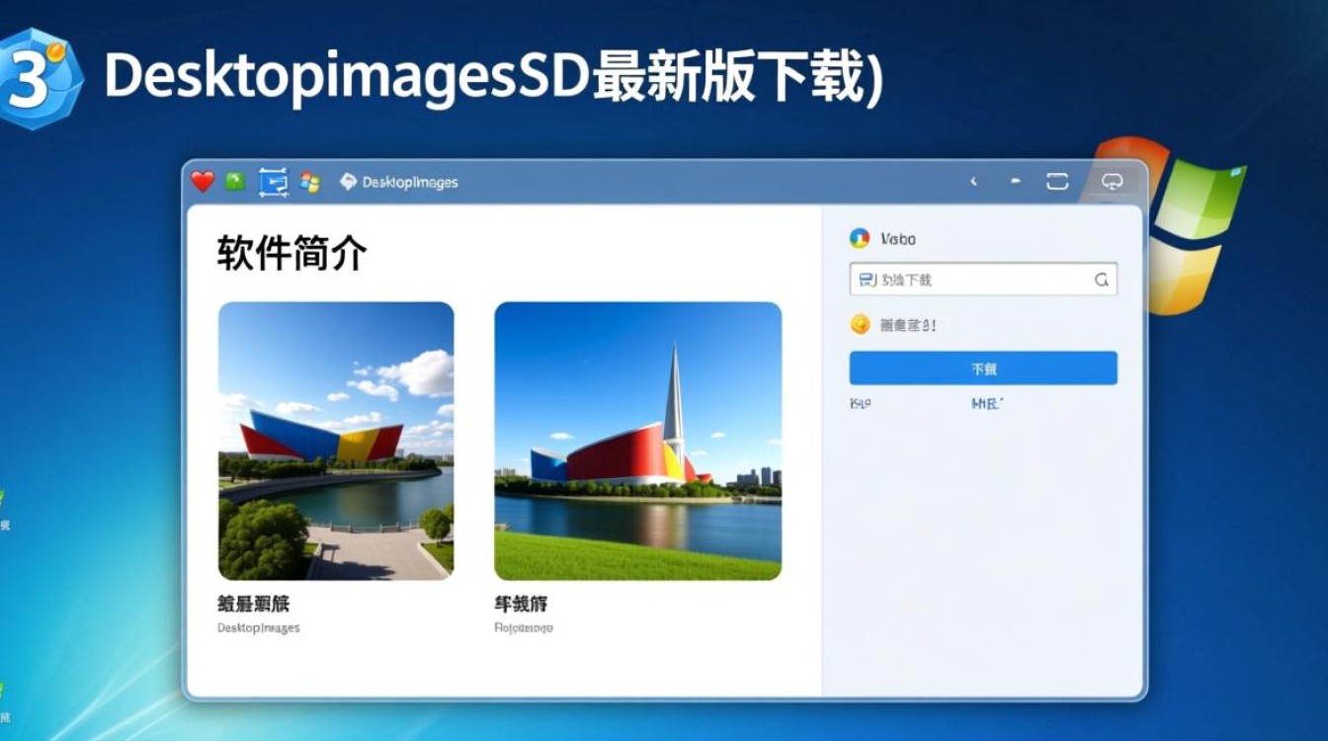
Task: Click the gold coin reward icon
Action: pos(859,324)
